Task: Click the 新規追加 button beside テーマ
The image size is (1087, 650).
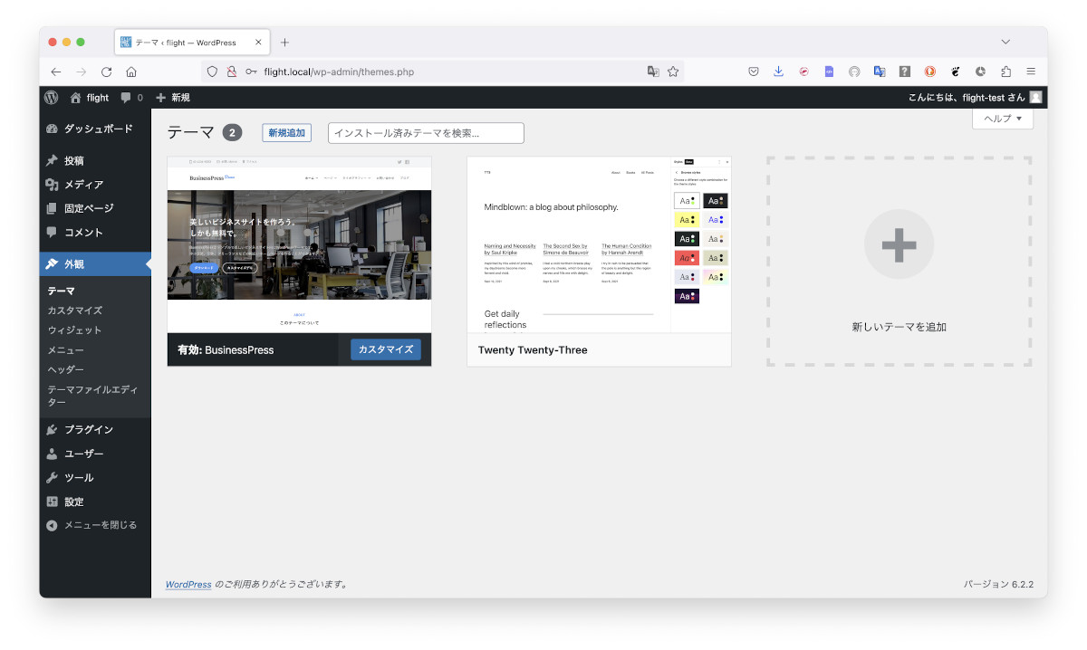Action: [x=286, y=133]
